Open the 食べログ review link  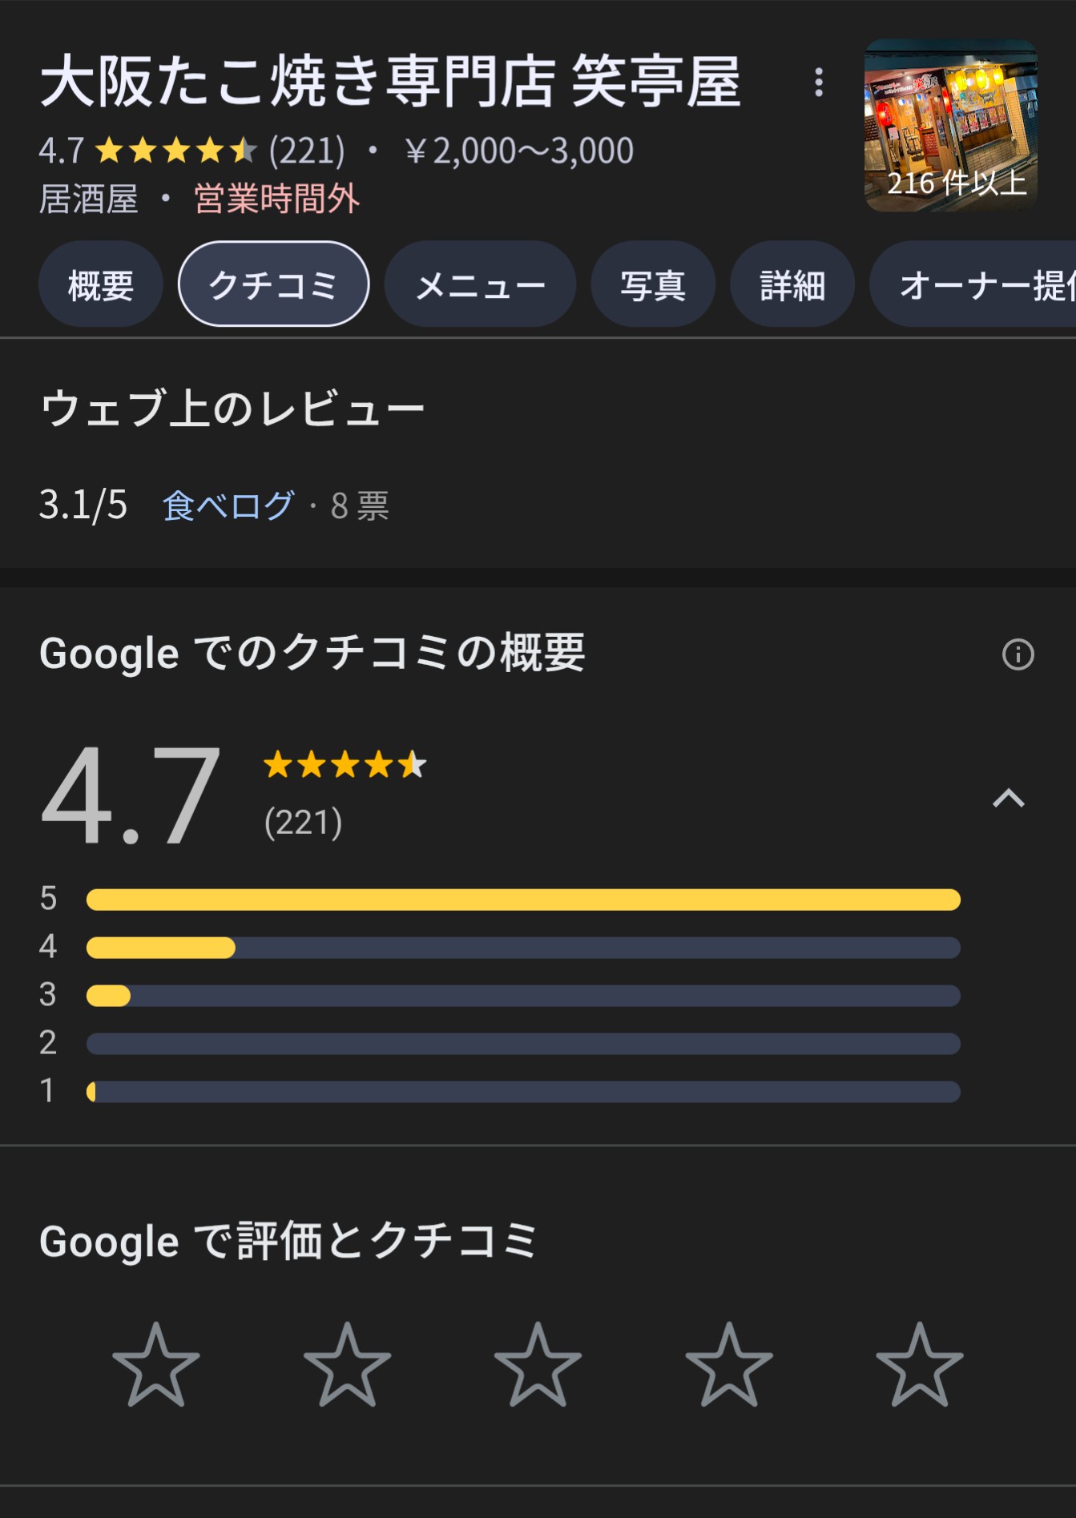[x=228, y=506]
